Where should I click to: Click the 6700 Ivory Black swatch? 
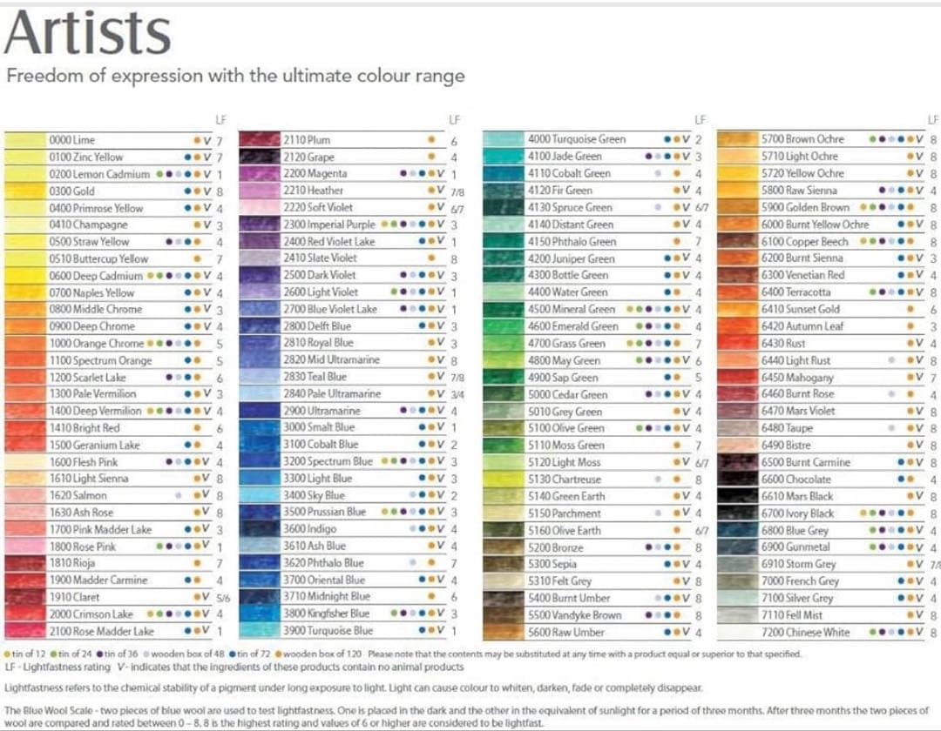(x=736, y=513)
